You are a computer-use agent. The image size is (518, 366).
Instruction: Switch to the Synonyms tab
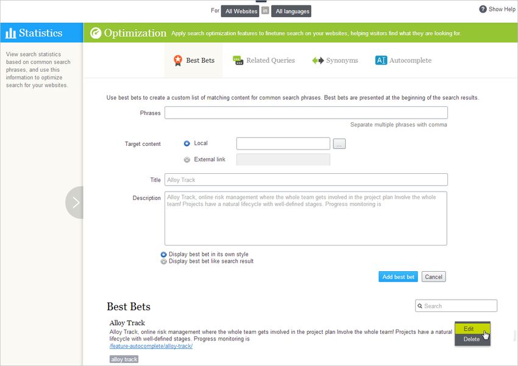[x=335, y=60]
